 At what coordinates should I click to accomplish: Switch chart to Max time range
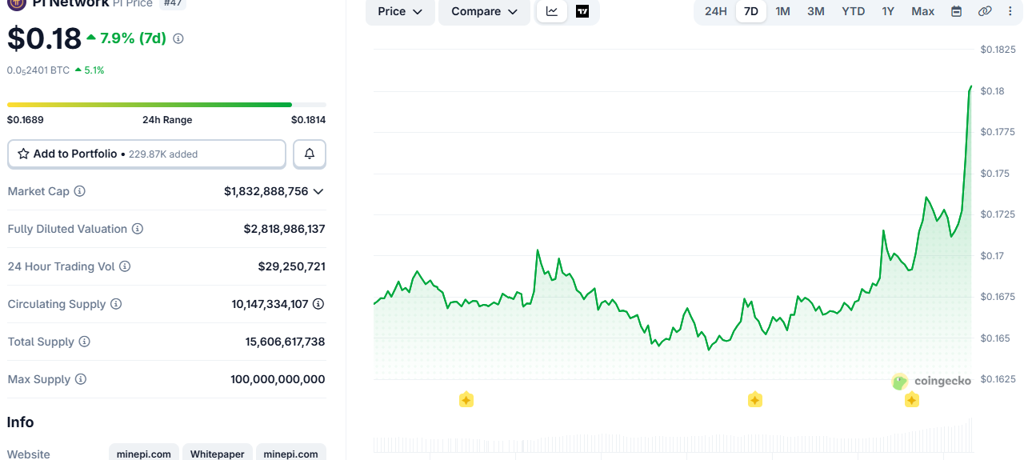point(922,11)
